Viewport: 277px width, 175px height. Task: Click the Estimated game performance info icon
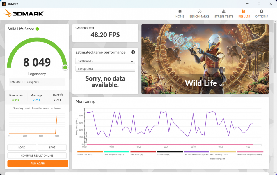133,52
